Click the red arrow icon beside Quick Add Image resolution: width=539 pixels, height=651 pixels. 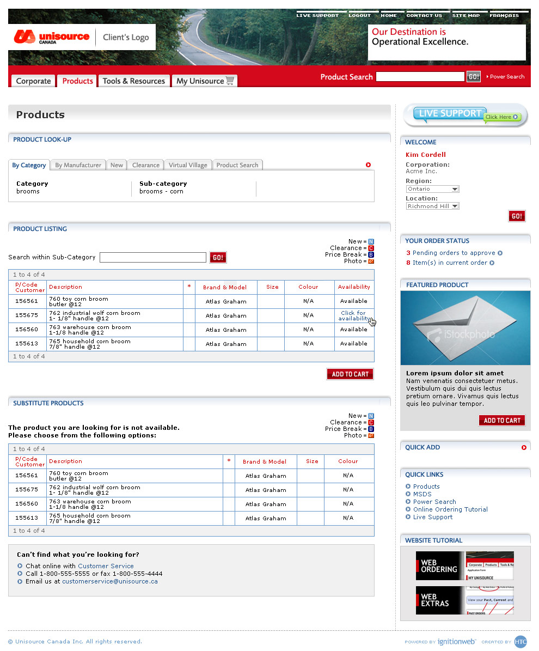click(524, 447)
